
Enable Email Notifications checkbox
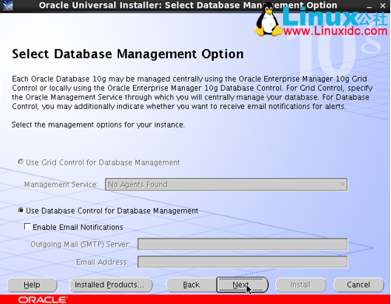point(27,226)
